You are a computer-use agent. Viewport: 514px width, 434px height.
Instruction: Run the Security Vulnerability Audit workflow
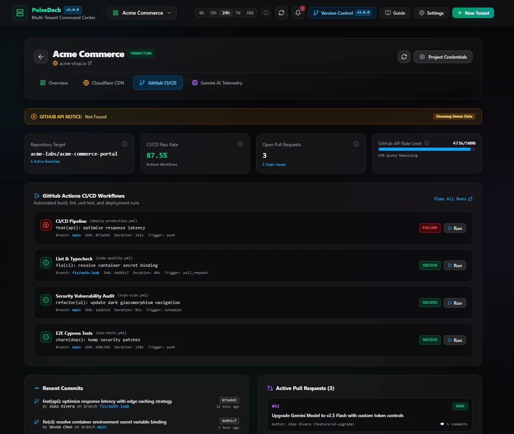455,303
